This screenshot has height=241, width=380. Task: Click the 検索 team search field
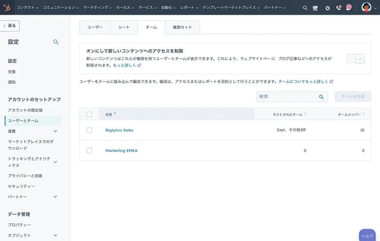pos(292,97)
